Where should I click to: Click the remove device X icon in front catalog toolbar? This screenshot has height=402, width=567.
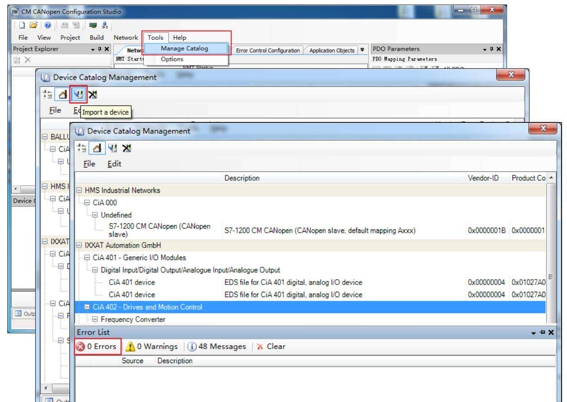[127, 148]
